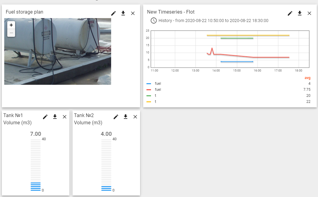The width and height of the screenshot is (318, 197).
Task: Delete the Tank №1 widget
Action: [64, 117]
